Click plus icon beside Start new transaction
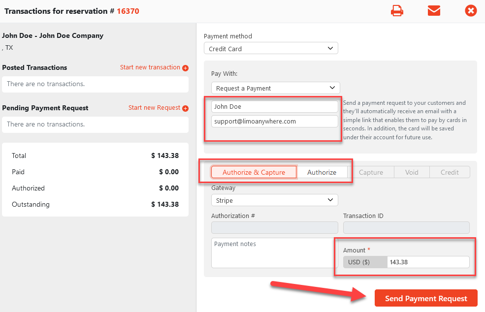Viewport: 485px width, 312px height. point(186,68)
